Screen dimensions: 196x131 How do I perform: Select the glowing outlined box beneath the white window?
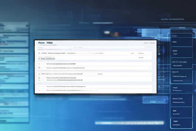tap(155, 100)
